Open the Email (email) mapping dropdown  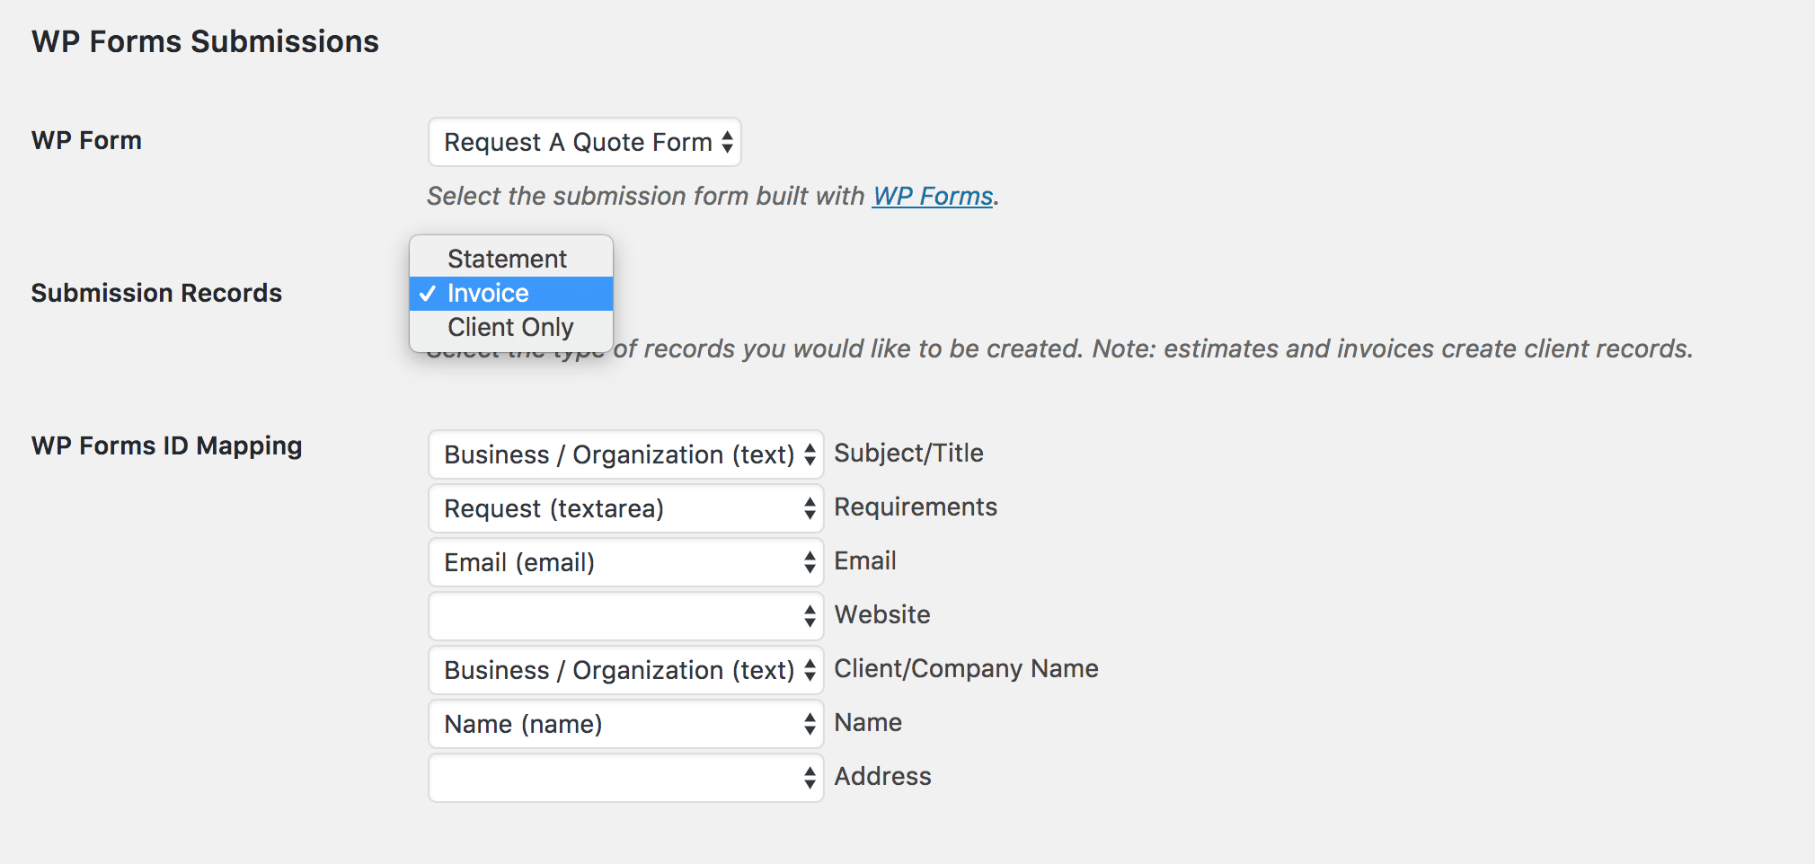tap(625, 562)
